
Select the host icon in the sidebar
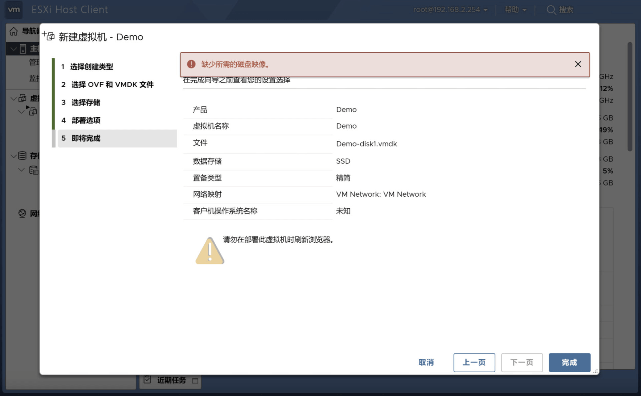click(23, 49)
